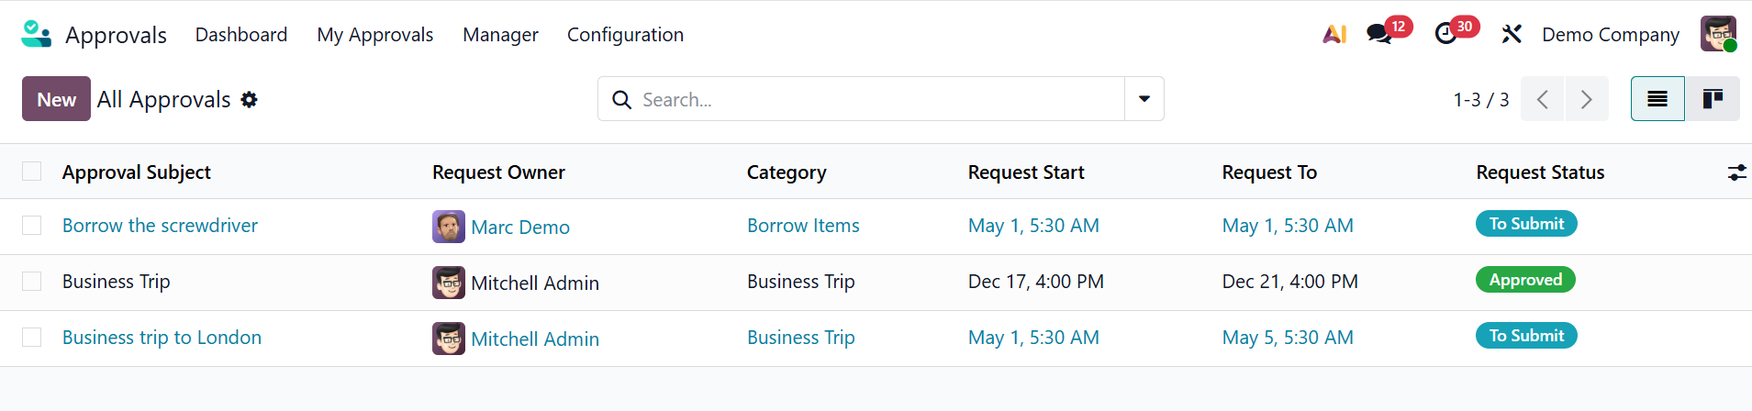Click the New button
The image size is (1752, 411).
tap(56, 99)
